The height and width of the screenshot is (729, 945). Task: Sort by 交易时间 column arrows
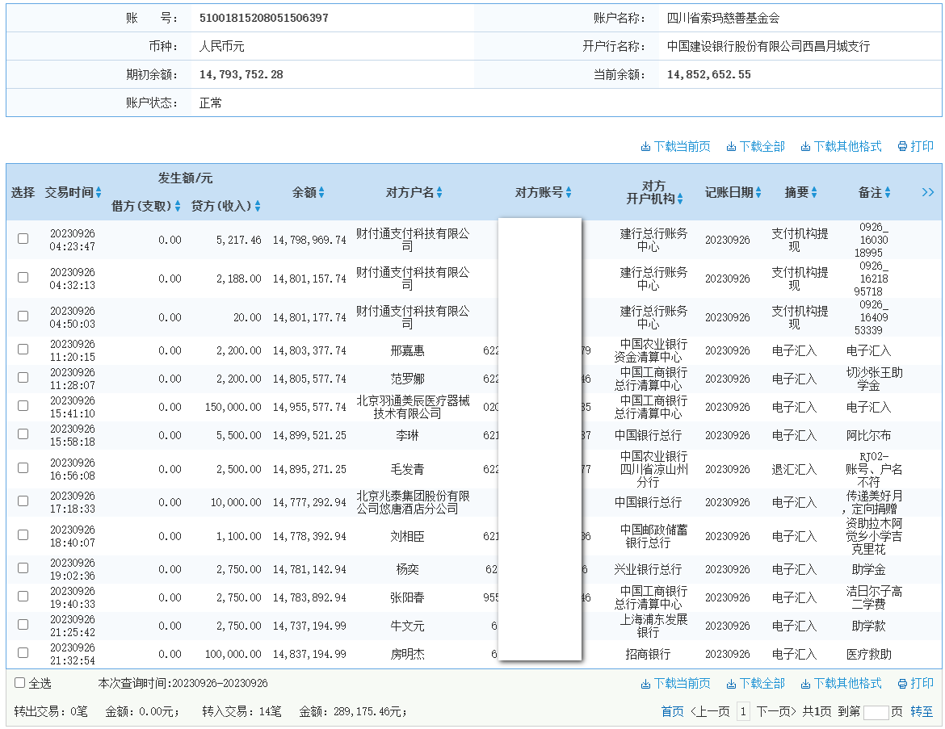[x=99, y=192]
